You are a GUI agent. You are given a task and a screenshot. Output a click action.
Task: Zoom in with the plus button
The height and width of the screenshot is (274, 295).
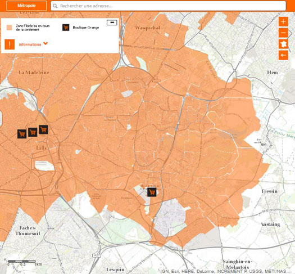pos(283,22)
